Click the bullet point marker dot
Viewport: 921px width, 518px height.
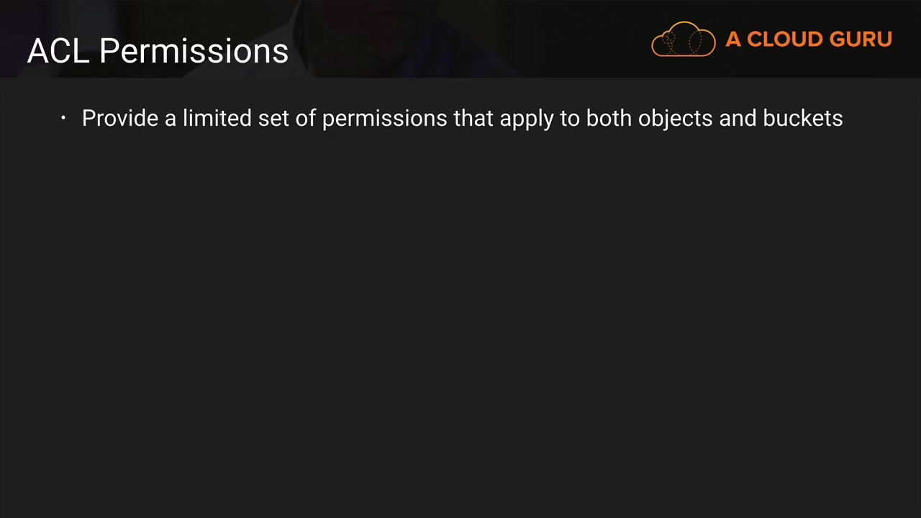63,118
